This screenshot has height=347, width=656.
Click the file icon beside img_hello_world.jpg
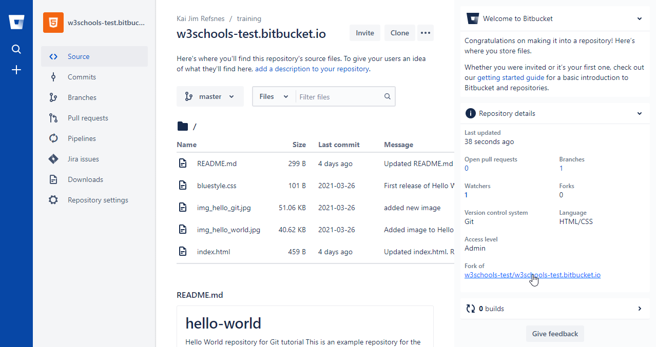pyautogui.click(x=183, y=230)
